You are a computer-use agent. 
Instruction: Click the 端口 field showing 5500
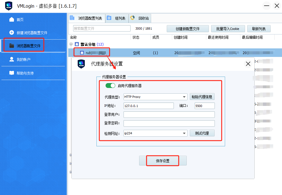coord(205,106)
